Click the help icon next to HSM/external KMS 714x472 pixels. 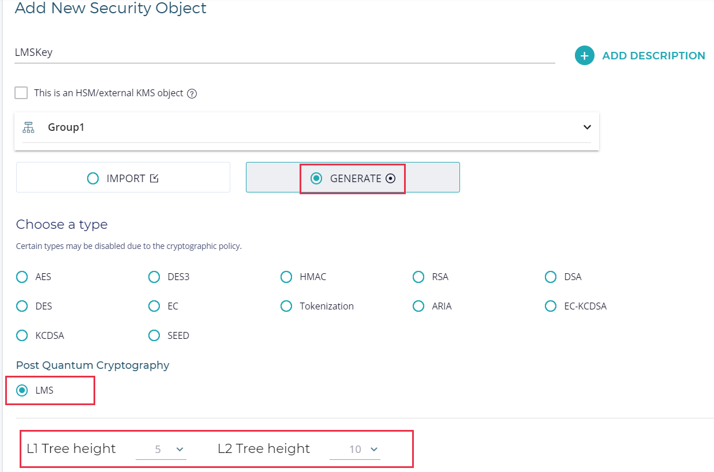pos(192,93)
